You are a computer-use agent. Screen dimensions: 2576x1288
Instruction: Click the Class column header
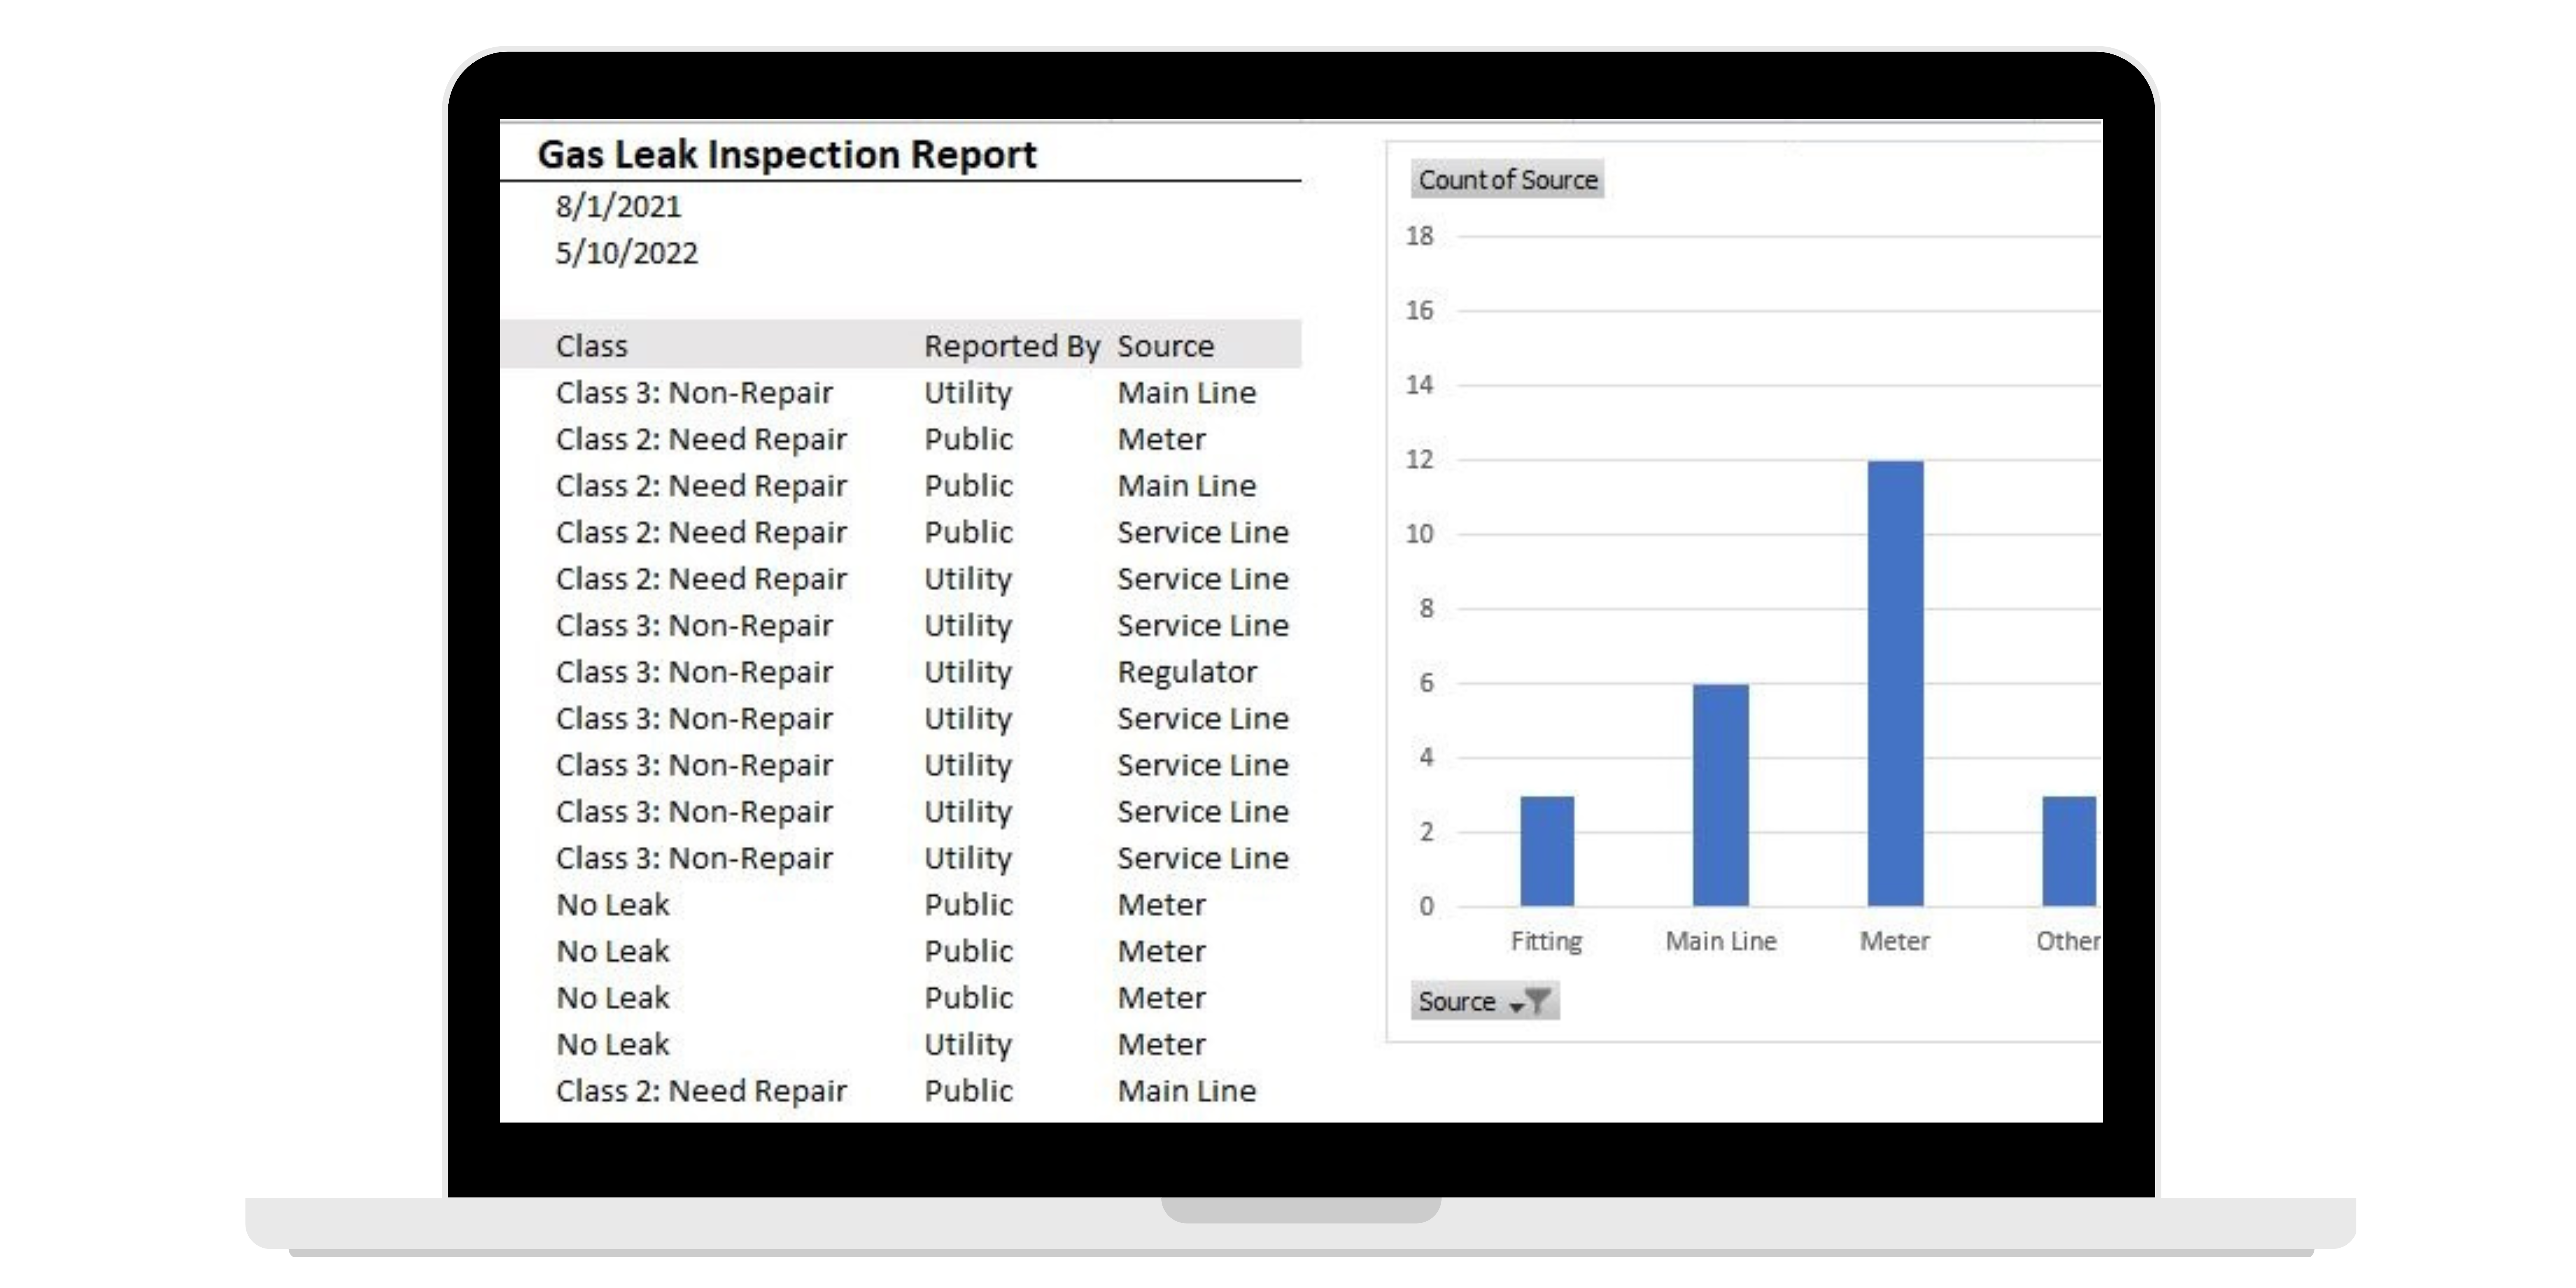[592, 346]
